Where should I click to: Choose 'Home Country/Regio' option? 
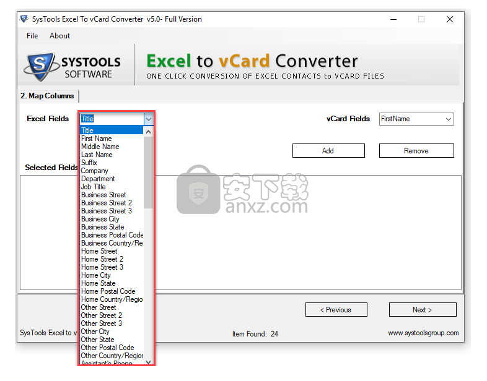[x=112, y=299]
